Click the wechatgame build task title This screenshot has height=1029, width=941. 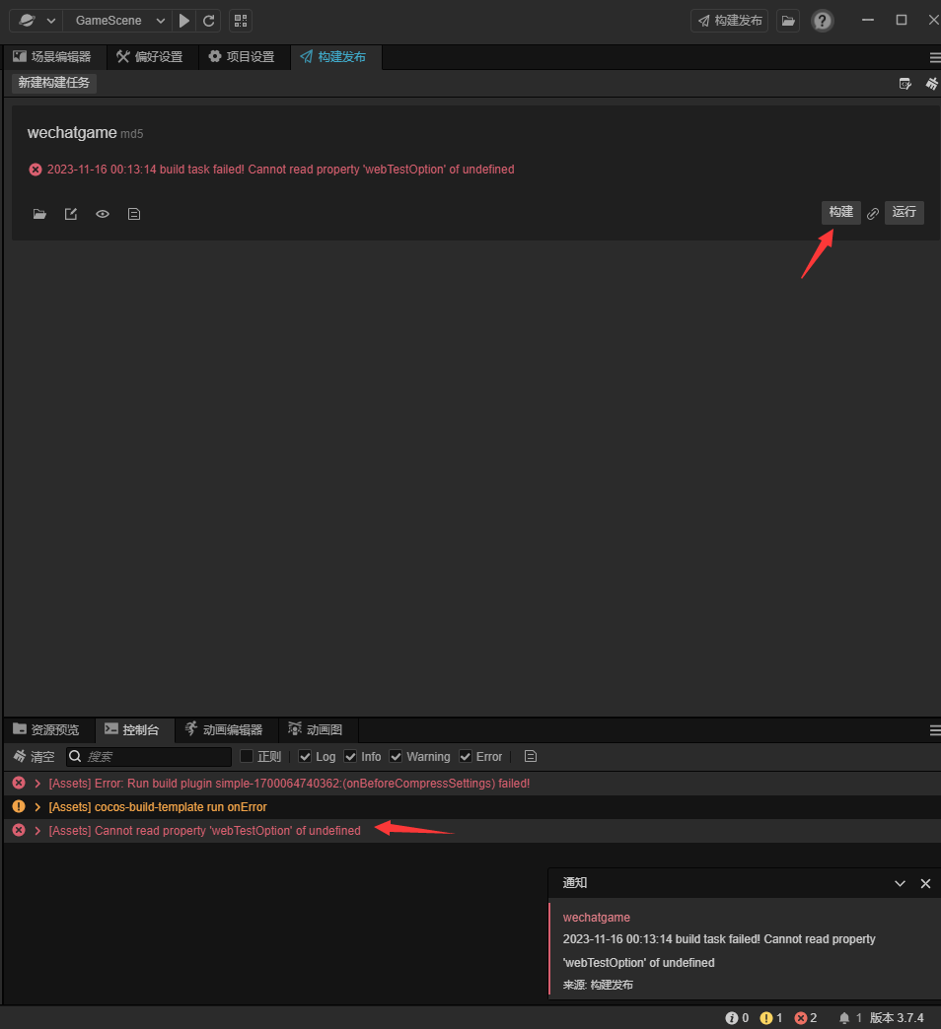click(72, 132)
